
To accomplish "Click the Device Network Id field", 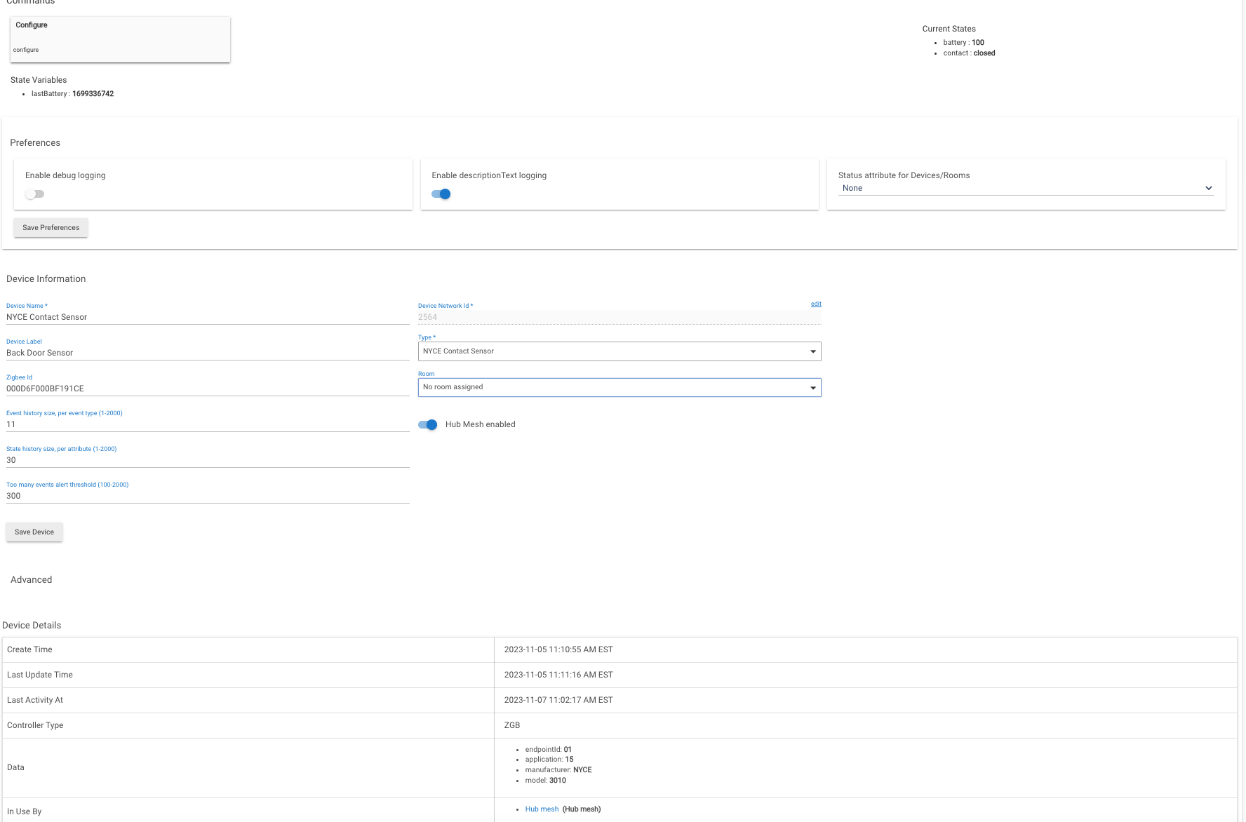I will [x=619, y=317].
